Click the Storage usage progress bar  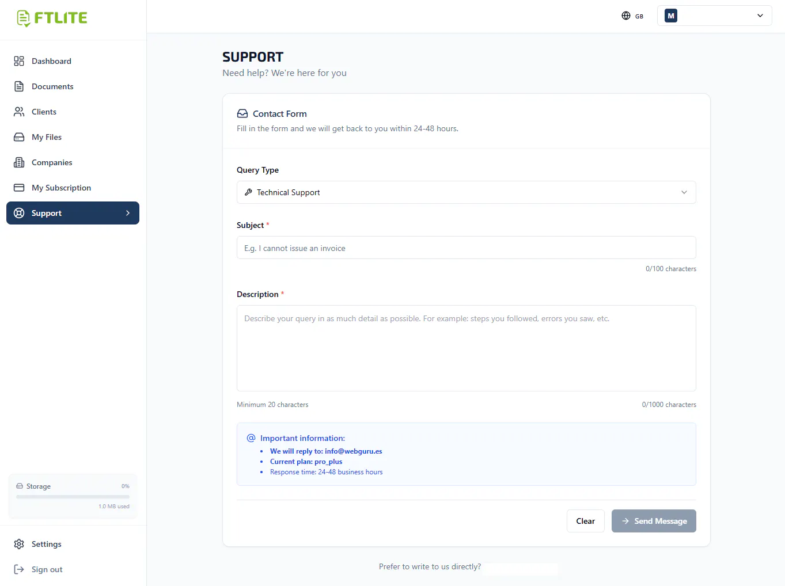[73, 496]
